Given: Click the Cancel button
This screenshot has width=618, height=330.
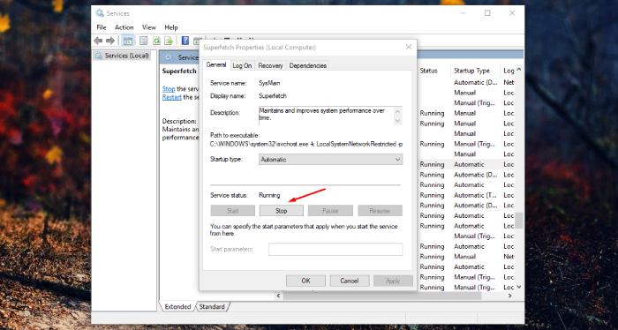Looking at the screenshot, I should (350, 281).
